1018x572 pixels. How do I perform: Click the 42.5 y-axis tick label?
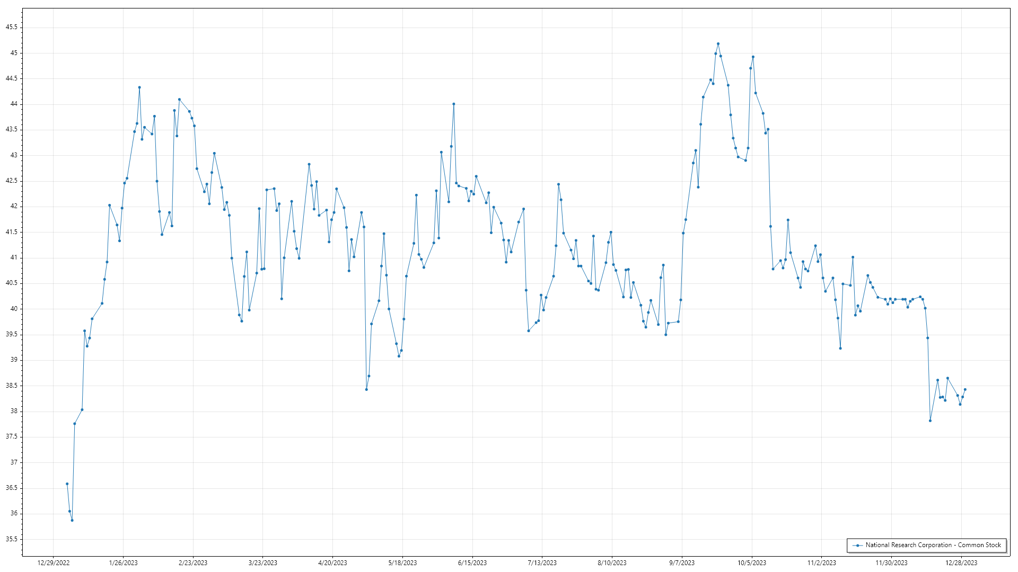(x=12, y=181)
